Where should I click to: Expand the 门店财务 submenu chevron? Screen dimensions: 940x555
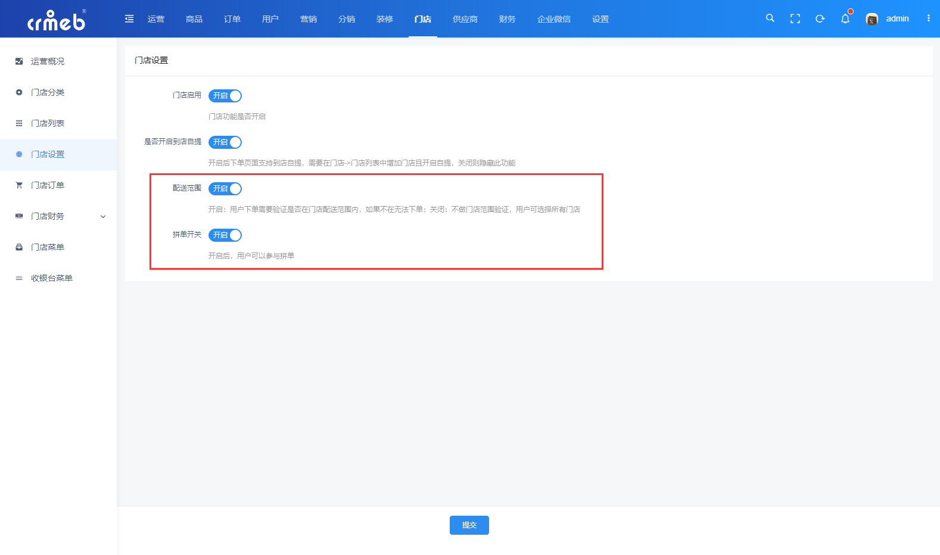point(103,217)
